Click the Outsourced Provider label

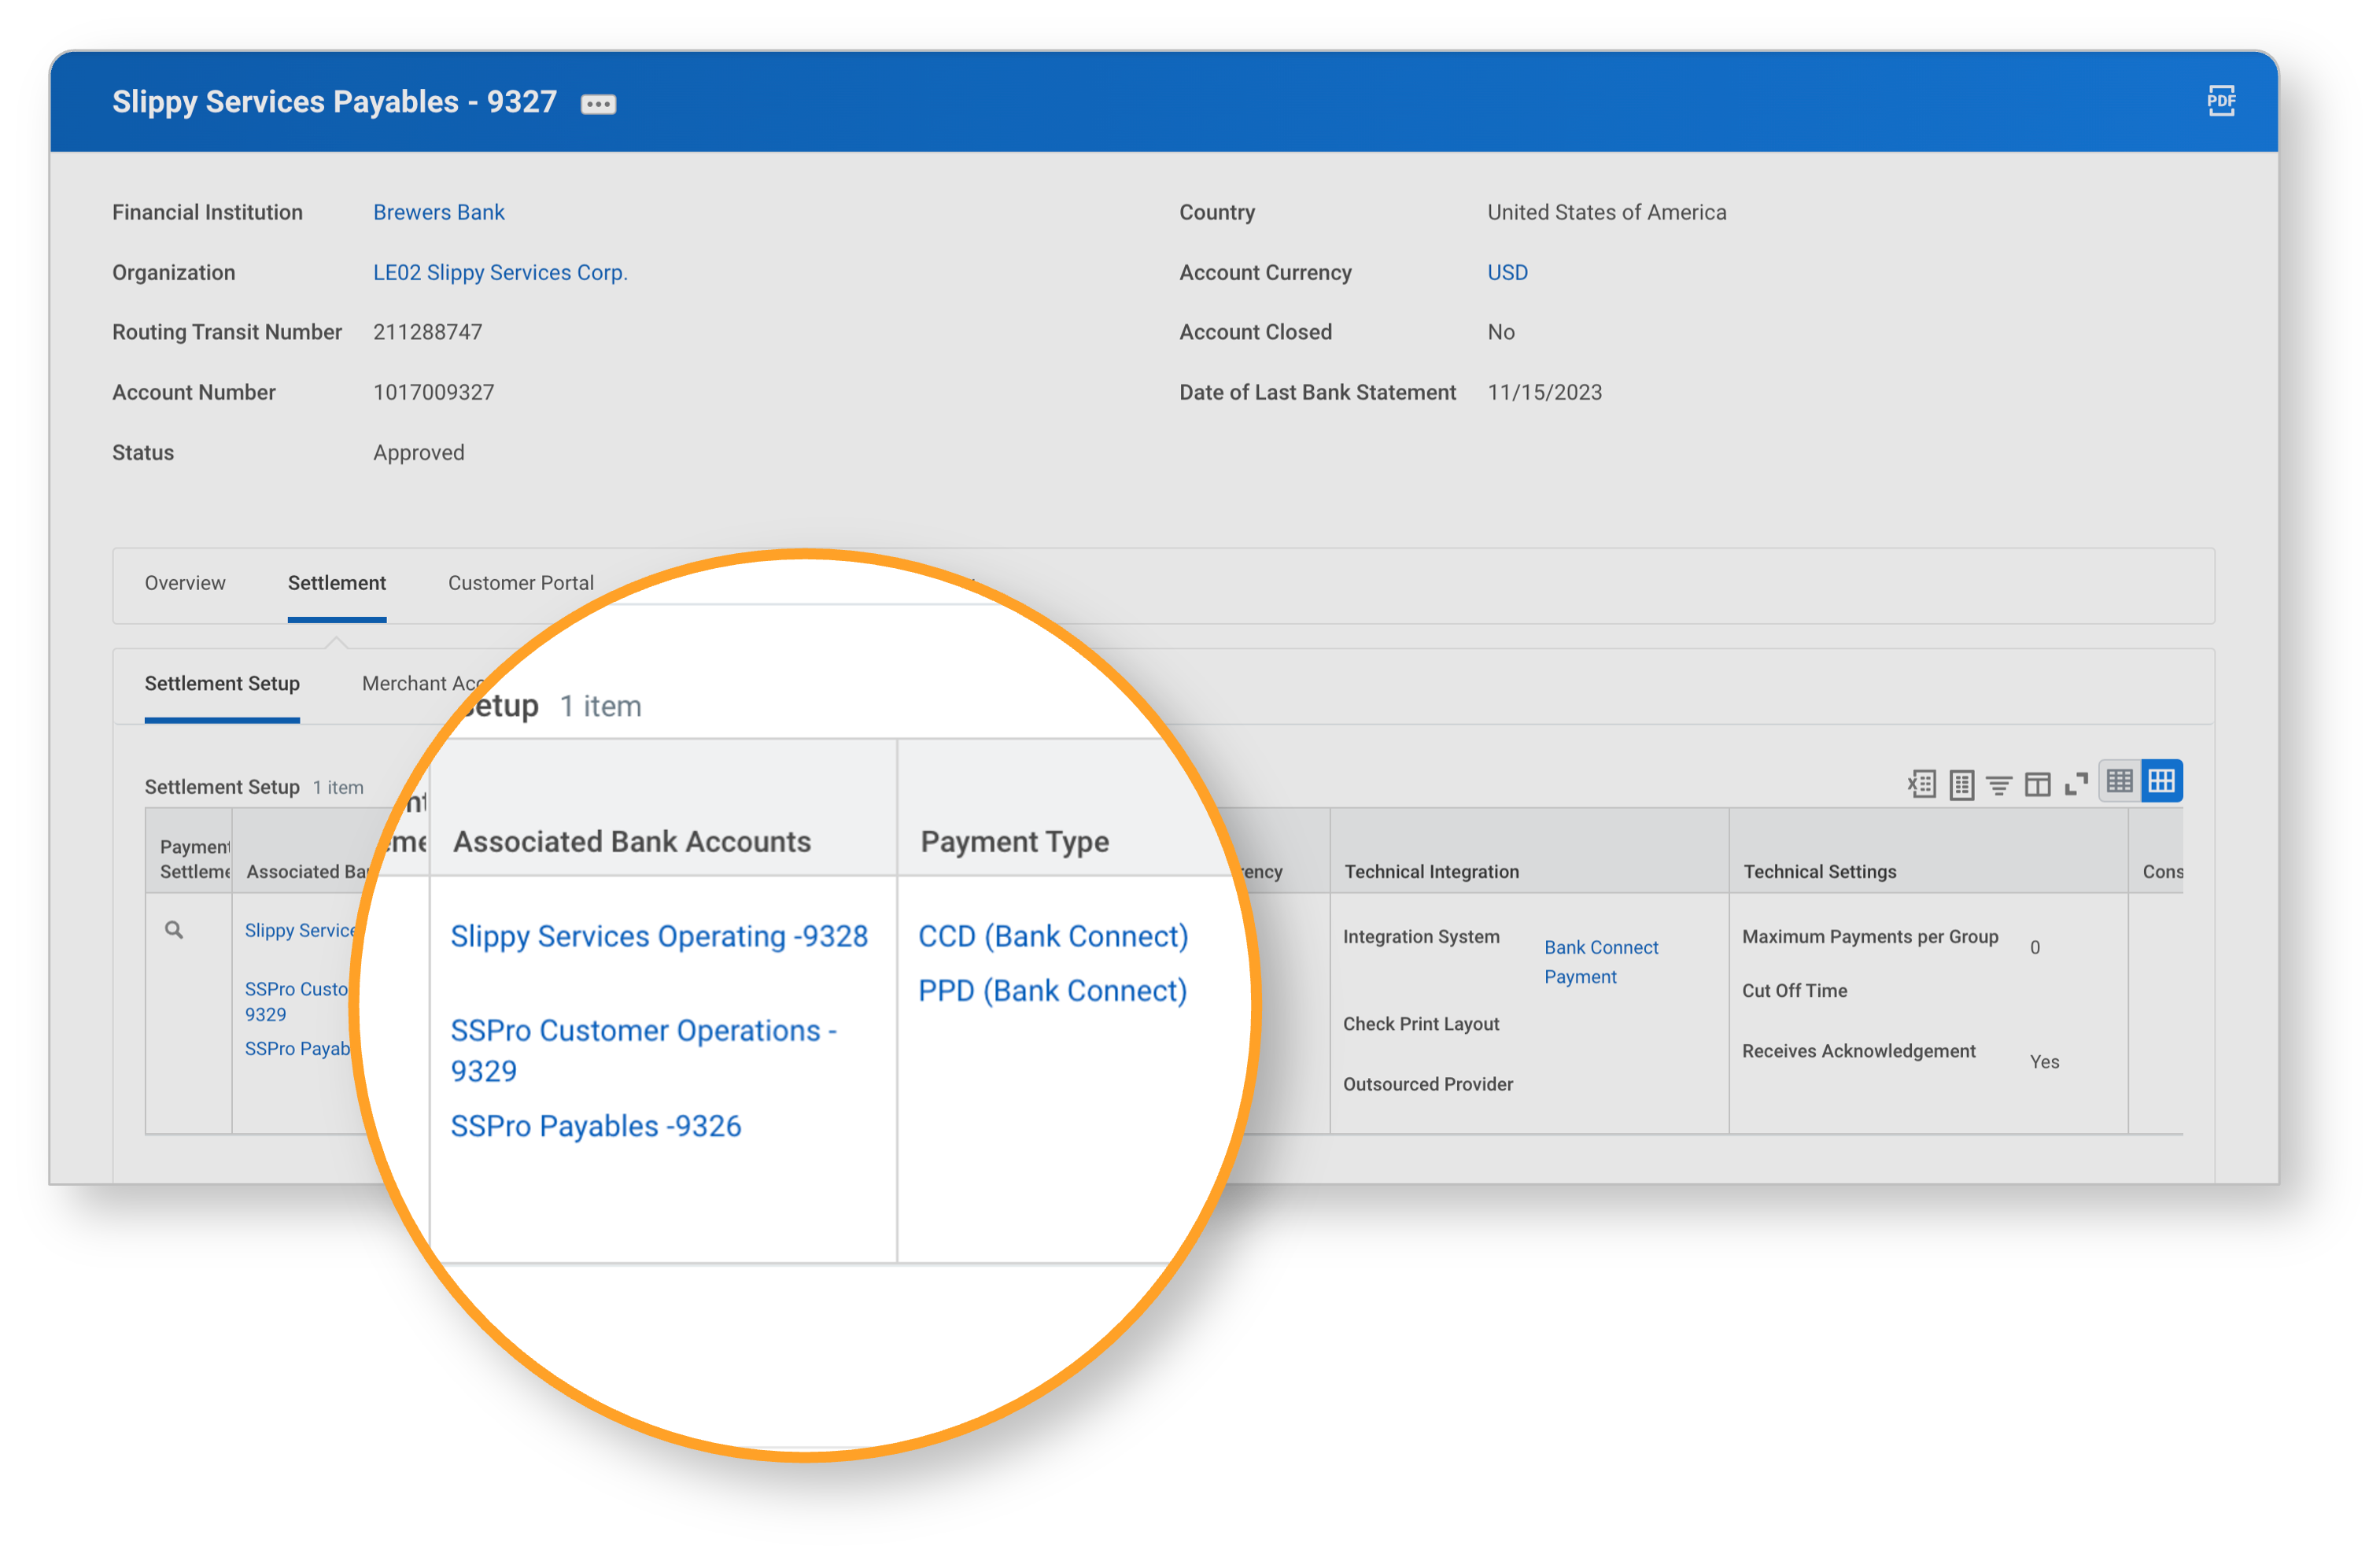pos(1427,1083)
